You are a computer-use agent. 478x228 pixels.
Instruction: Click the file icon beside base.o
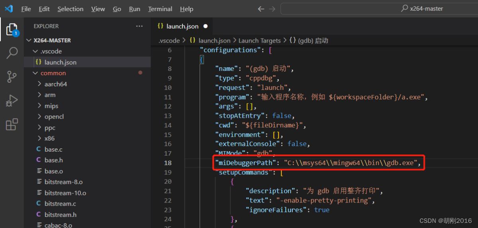click(39, 171)
